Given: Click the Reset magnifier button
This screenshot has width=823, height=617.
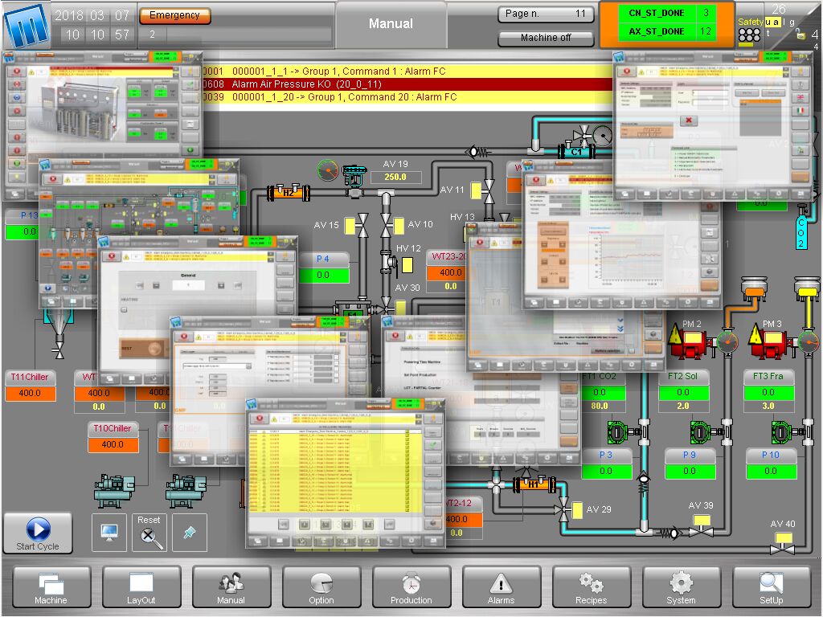Looking at the screenshot, I should (149, 533).
